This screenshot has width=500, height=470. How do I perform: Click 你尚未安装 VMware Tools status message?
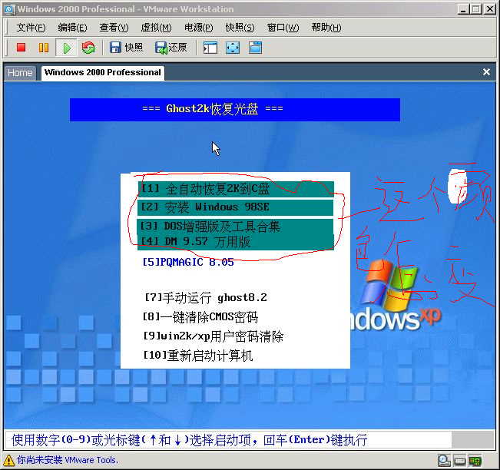click(x=68, y=460)
